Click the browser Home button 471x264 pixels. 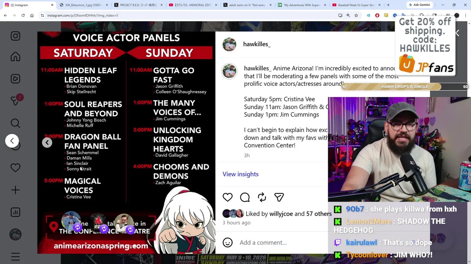(32, 15)
